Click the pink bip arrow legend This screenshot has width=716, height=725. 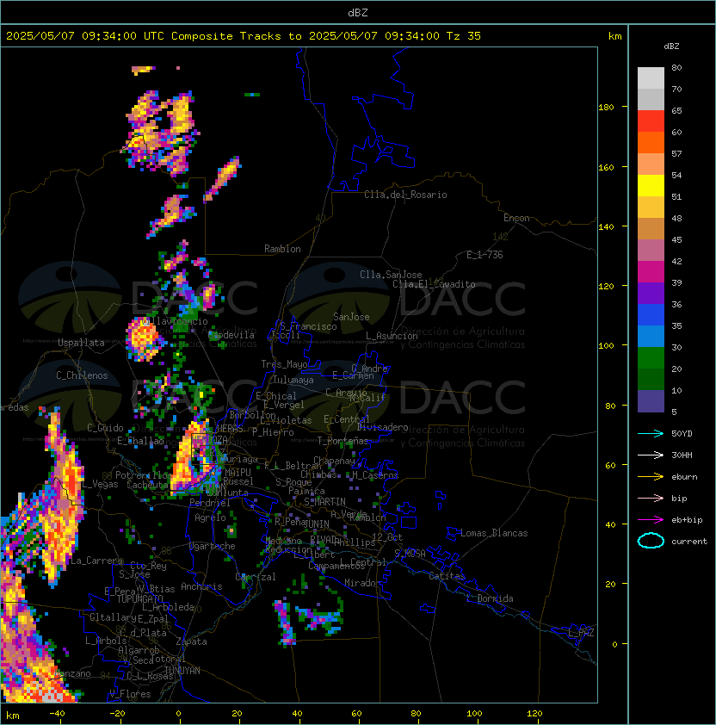coord(651,498)
